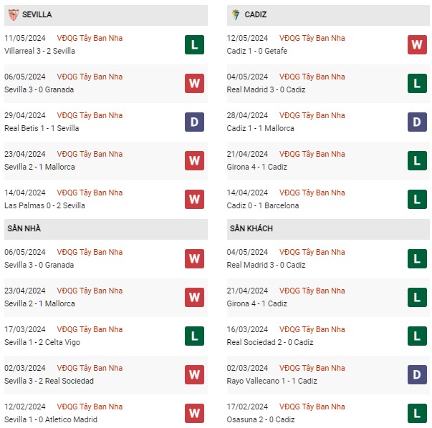Click the D badge for Real Betis 1 - 1 Sevilla
The height and width of the screenshot is (428, 432).
click(x=195, y=122)
